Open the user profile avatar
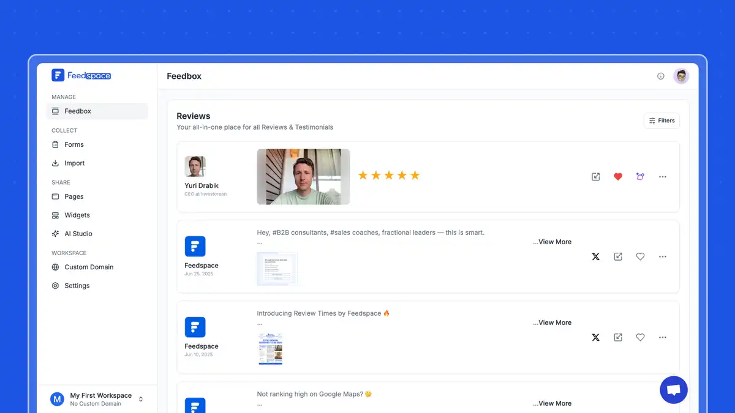The width and height of the screenshot is (735, 413). [680, 76]
